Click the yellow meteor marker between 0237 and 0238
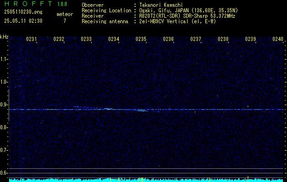This screenshot has width=287, height=182. click(209, 180)
